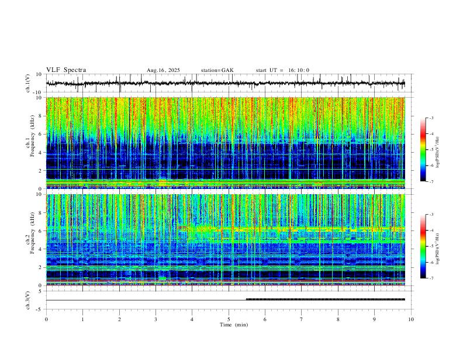The image size is (463, 358).
Task: Click the 'ch.1 Frequency (kHz)' axis label
Action: [30, 136]
